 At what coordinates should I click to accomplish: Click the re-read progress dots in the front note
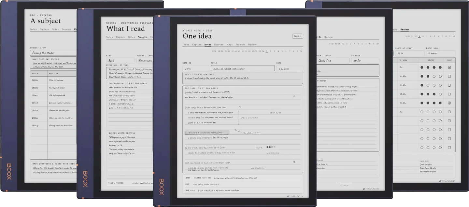pos(271,147)
